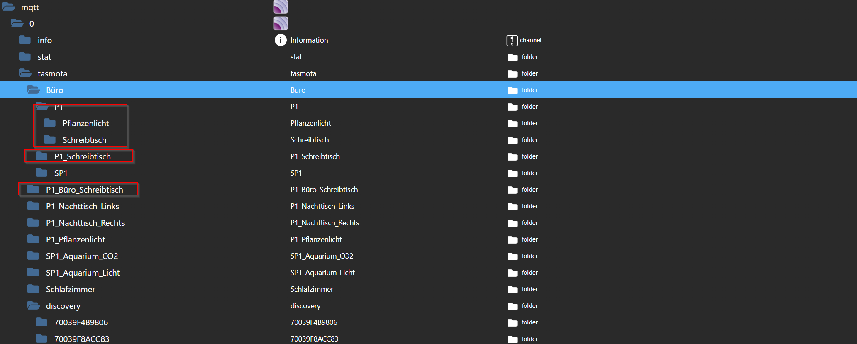Click the Information circle icon
The image size is (857, 344).
click(x=281, y=40)
